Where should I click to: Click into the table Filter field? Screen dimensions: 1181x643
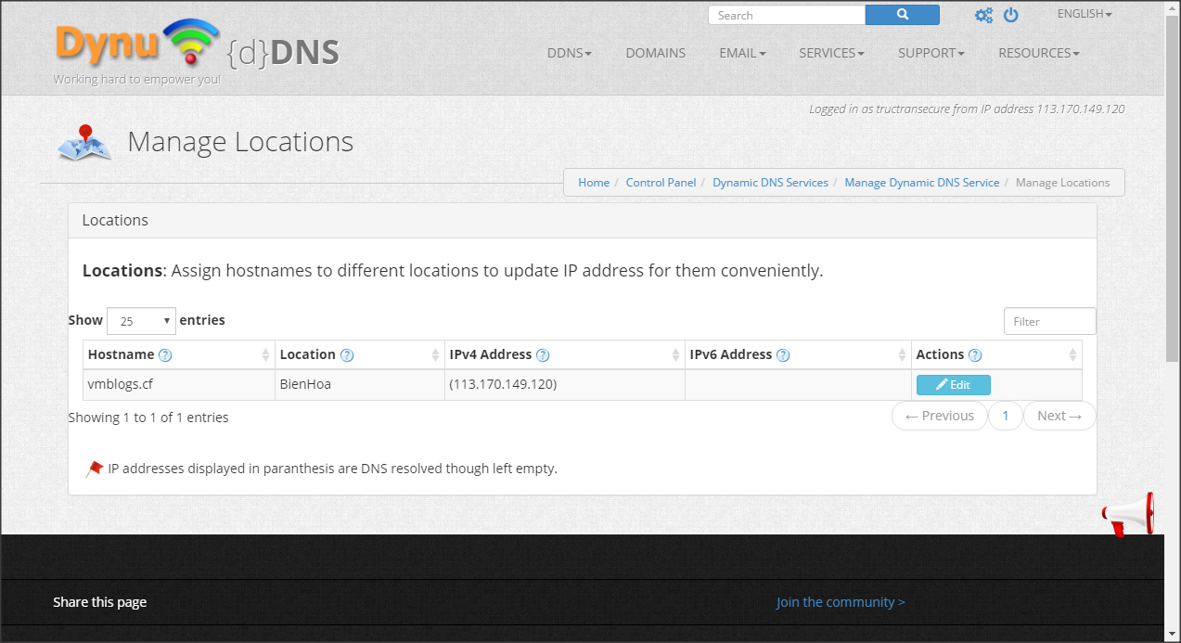click(x=1049, y=321)
